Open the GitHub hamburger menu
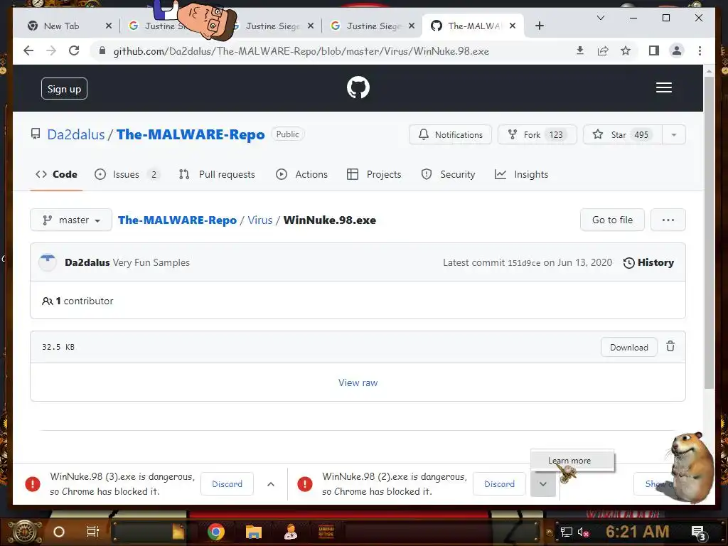 point(663,87)
